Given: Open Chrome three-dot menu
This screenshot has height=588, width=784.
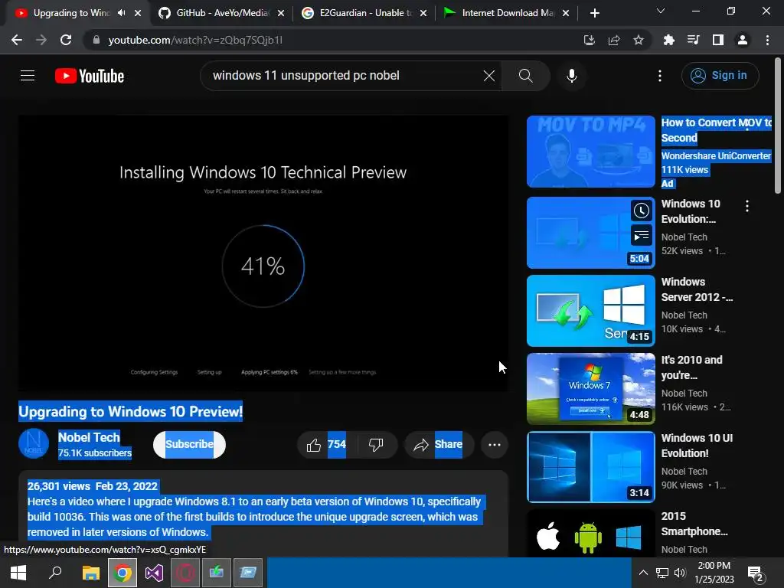Looking at the screenshot, I should pyautogui.click(x=767, y=40).
